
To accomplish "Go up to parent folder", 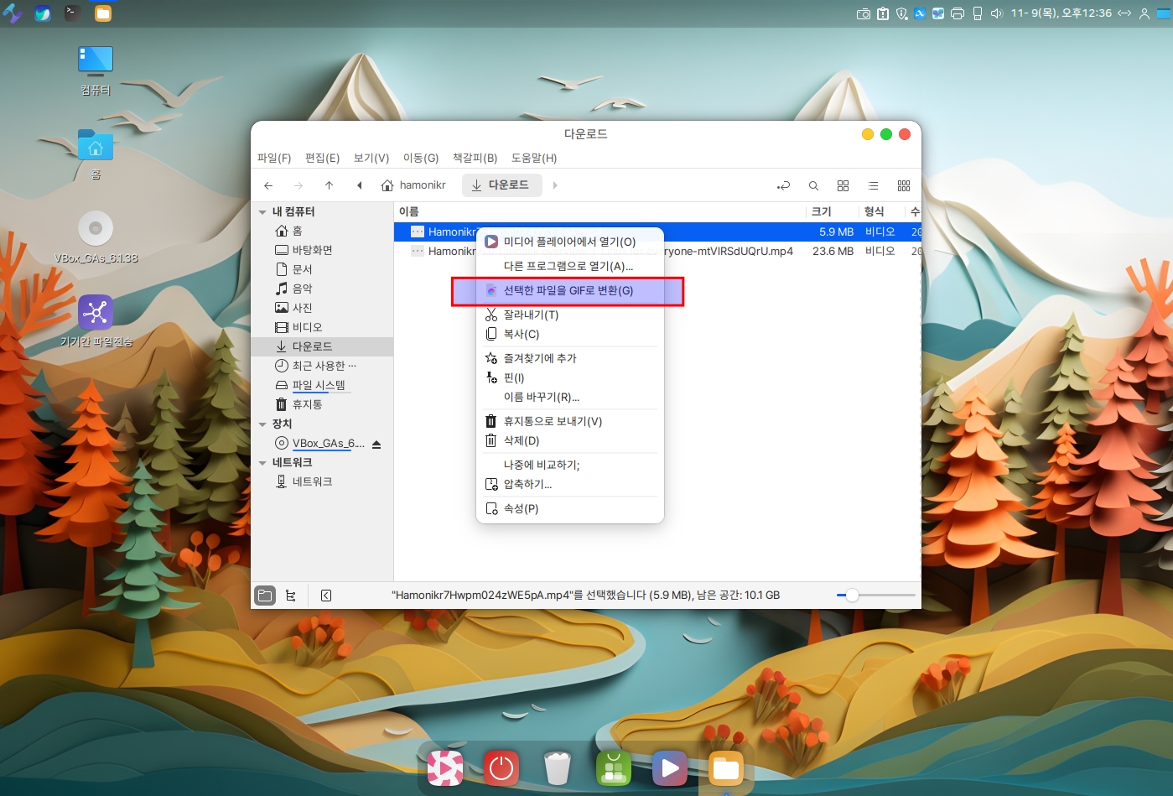I will click(329, 185).
